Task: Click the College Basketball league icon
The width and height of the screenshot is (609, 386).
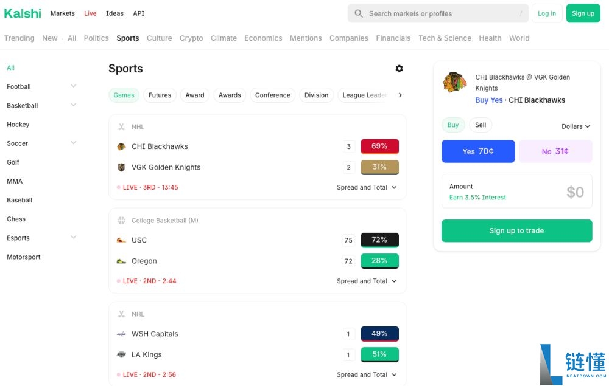Action: point(121,221)
